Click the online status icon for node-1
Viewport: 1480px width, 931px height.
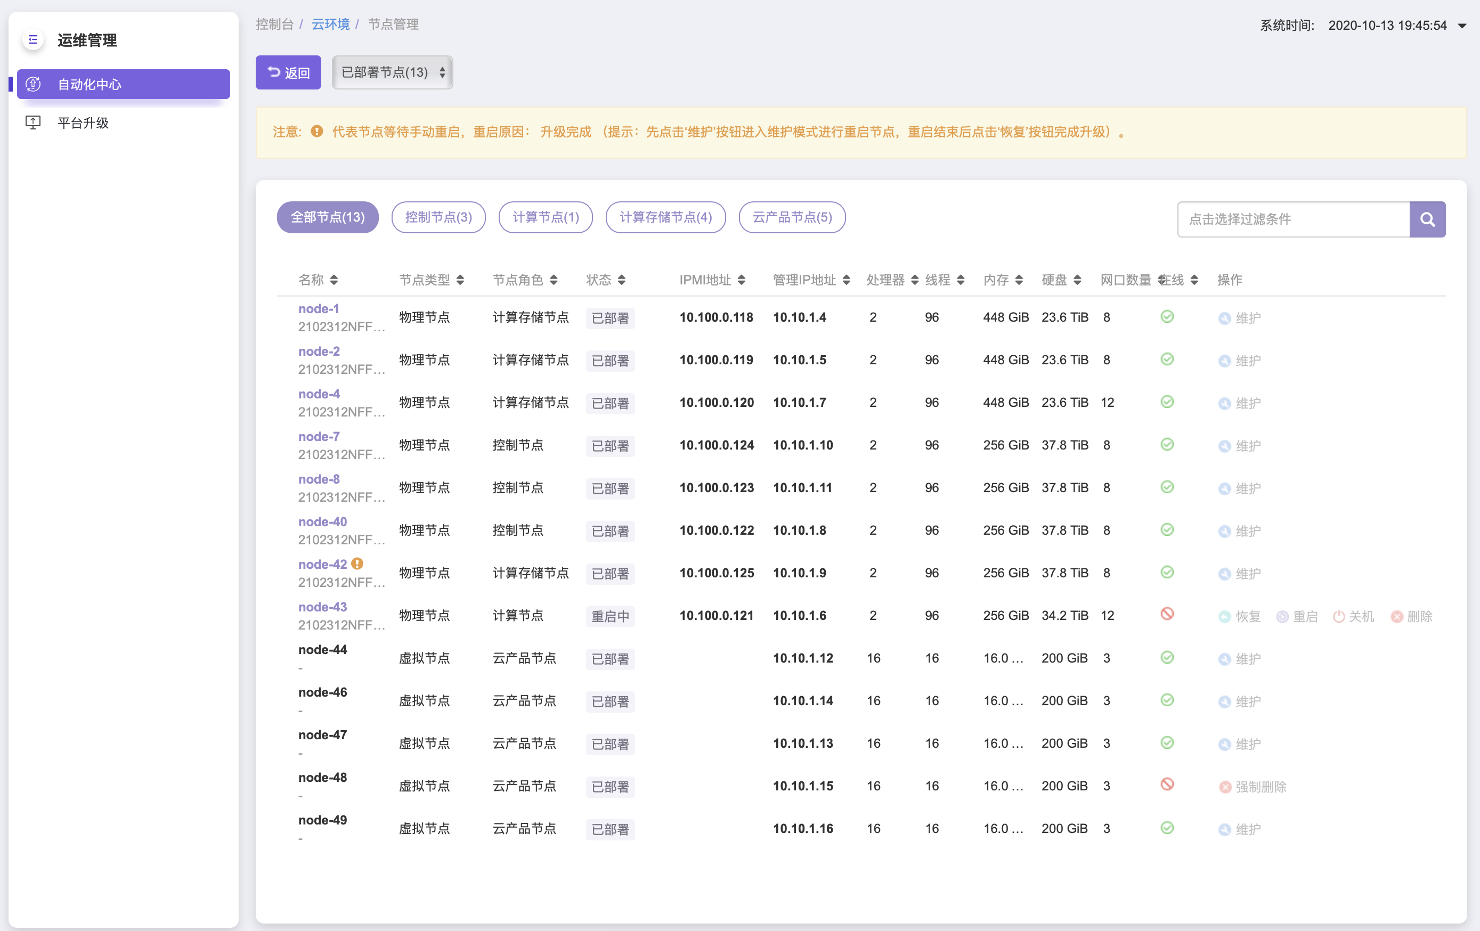pos(1167,316)
